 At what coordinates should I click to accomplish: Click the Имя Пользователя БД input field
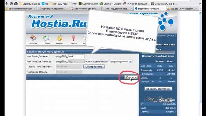(x=76, y=62)
